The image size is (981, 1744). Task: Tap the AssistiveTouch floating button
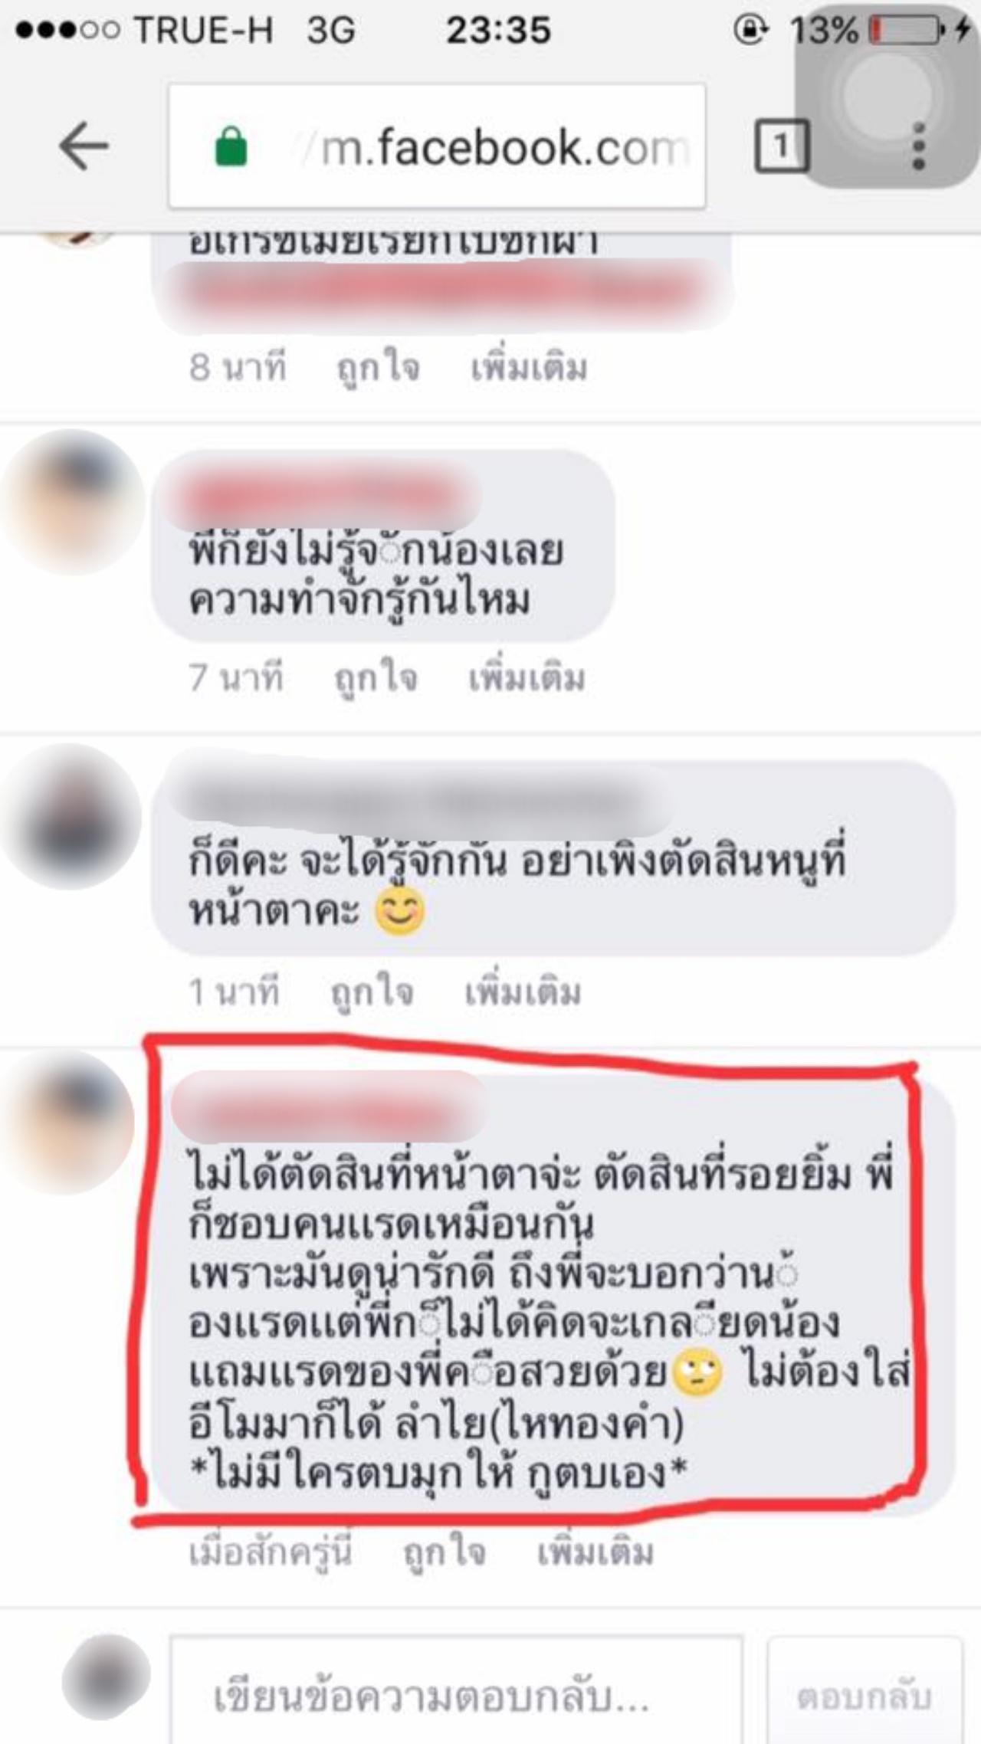coord(887,96)
